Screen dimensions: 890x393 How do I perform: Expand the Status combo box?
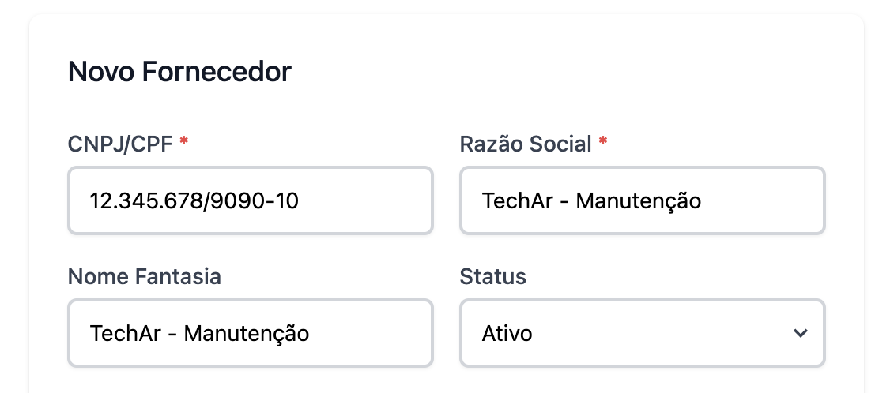coord(642,333)
